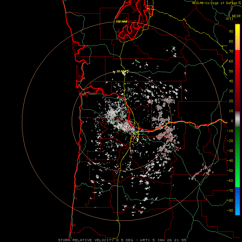Click the positive 60 scale label

[231, 61]
